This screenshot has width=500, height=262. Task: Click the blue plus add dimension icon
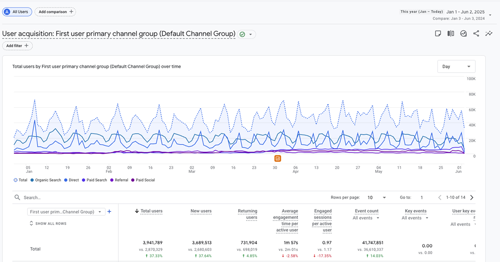[109, 212]
